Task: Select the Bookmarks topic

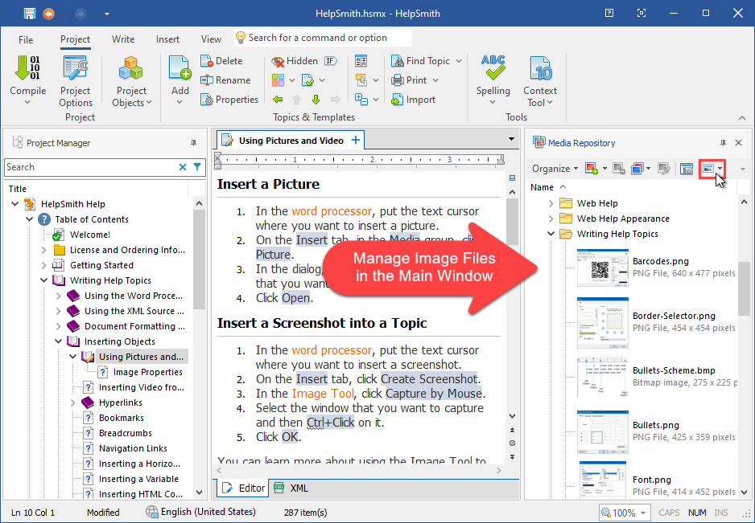Action: (x=122, y=418)
